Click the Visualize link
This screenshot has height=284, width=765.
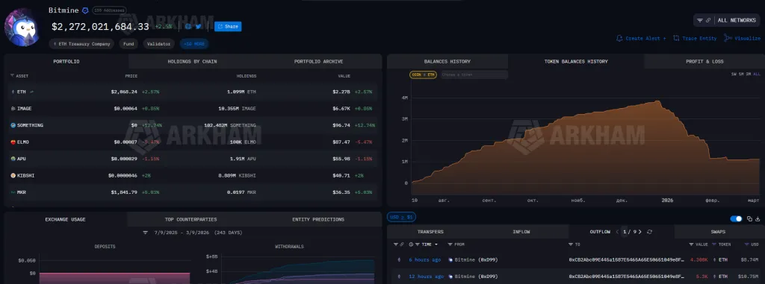742,38
